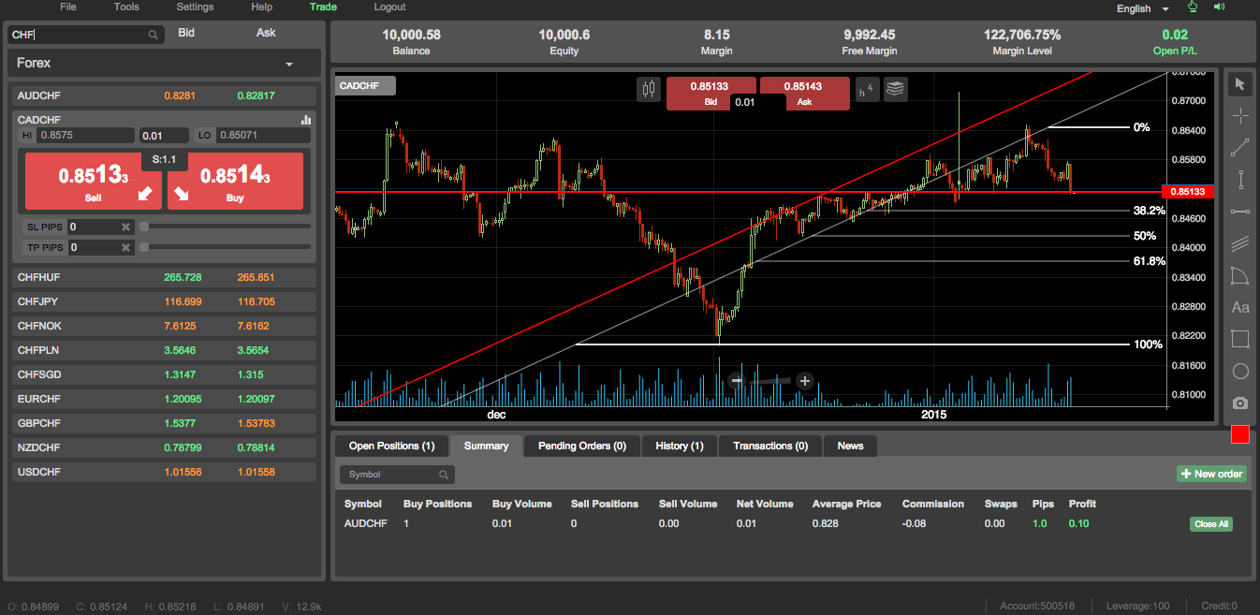Open the Settings menu
This screenshot has height=615, width=1260.
[x=195, y=7]
